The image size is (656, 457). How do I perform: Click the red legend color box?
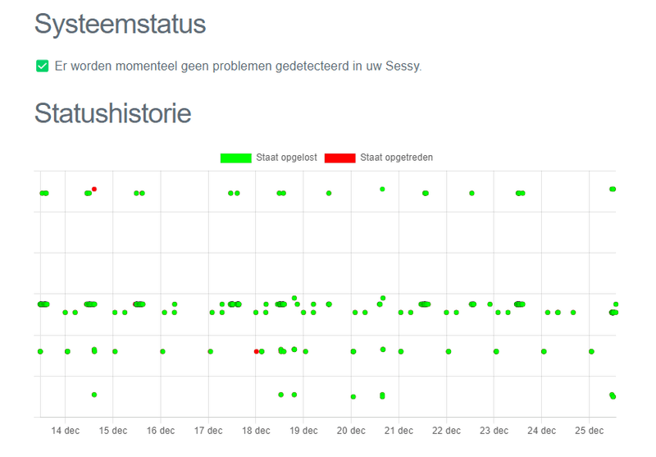(340, 158)
